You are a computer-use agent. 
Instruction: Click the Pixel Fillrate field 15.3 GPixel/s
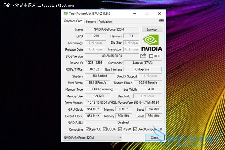97,83
